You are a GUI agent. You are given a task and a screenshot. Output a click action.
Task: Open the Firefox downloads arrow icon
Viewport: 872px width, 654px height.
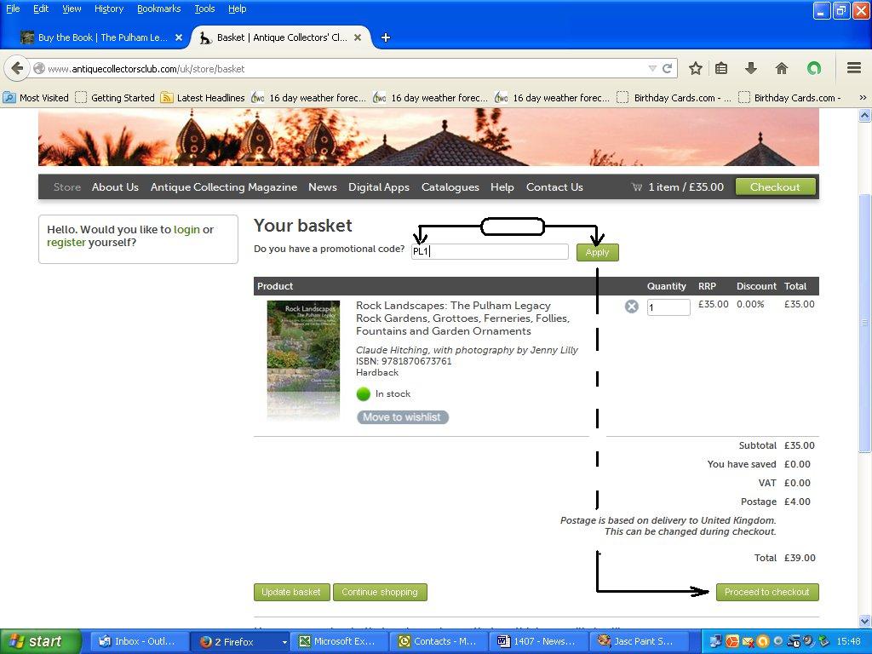(x=751, y=68)
